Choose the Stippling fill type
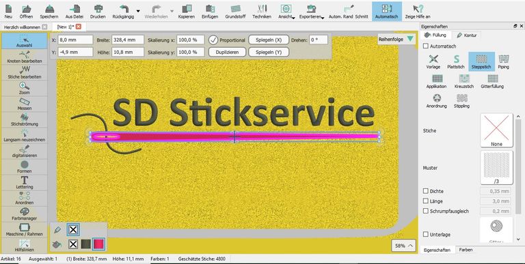525x264 pixels. click(461, 101)
